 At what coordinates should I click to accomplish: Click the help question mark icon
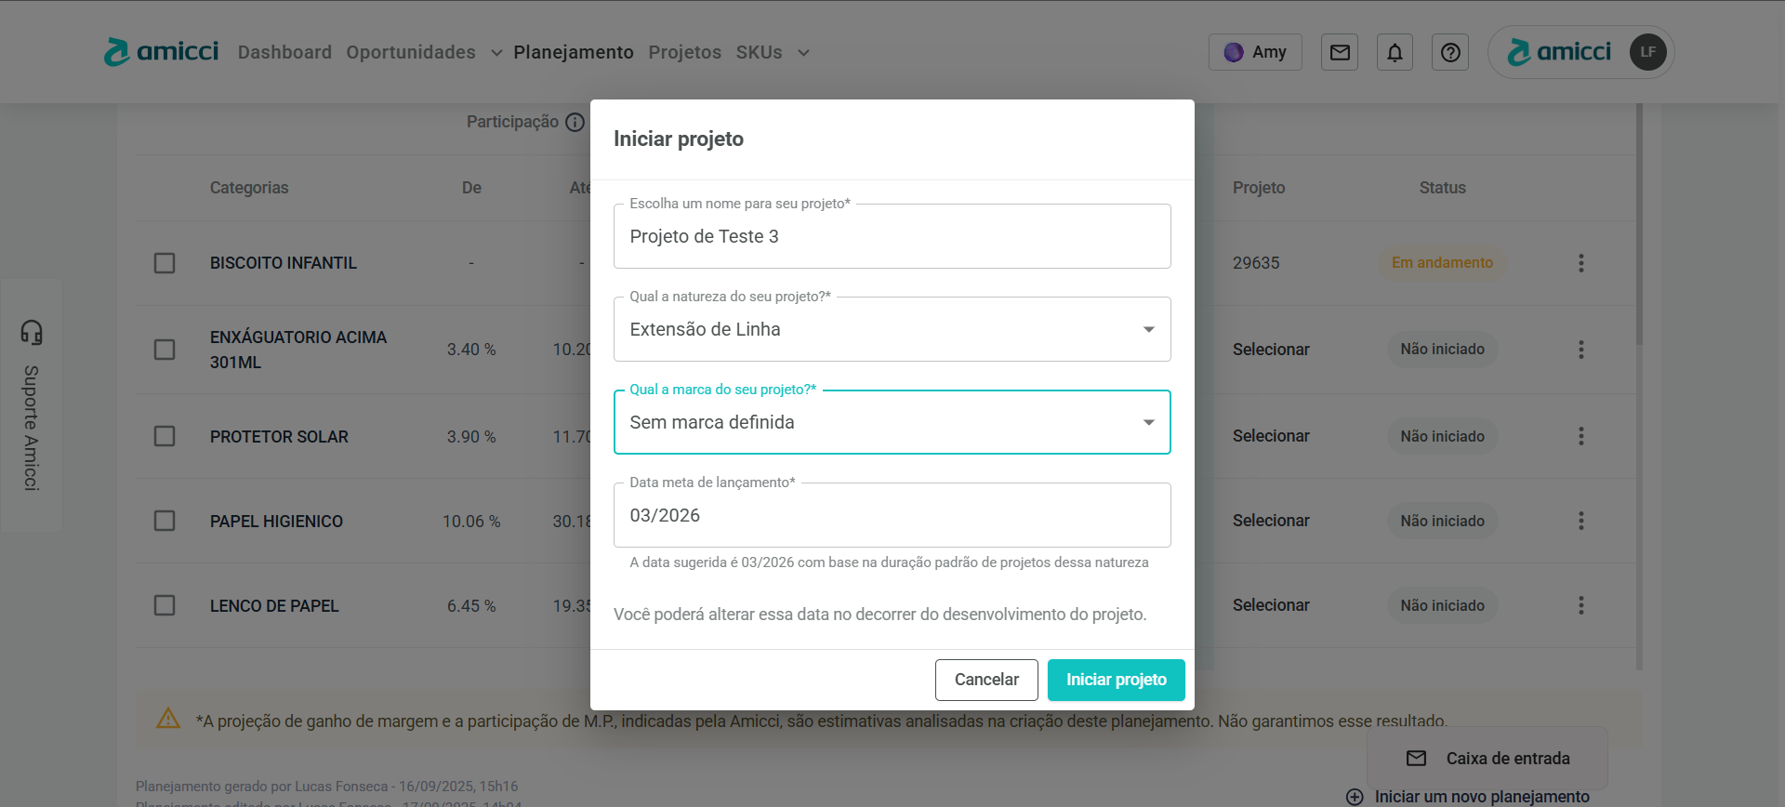point(1450,53)
